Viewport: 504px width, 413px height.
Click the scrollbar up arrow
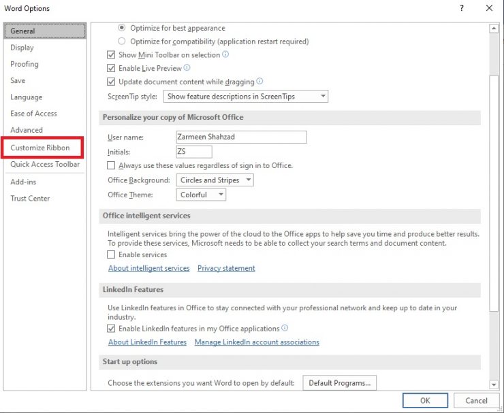494,29
